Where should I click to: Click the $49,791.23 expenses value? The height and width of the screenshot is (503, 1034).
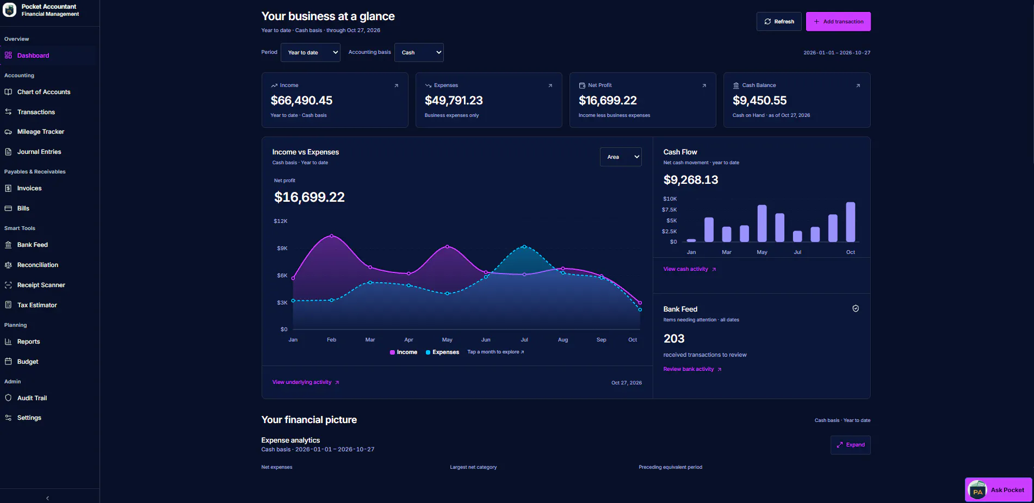(x=454, y=101)
